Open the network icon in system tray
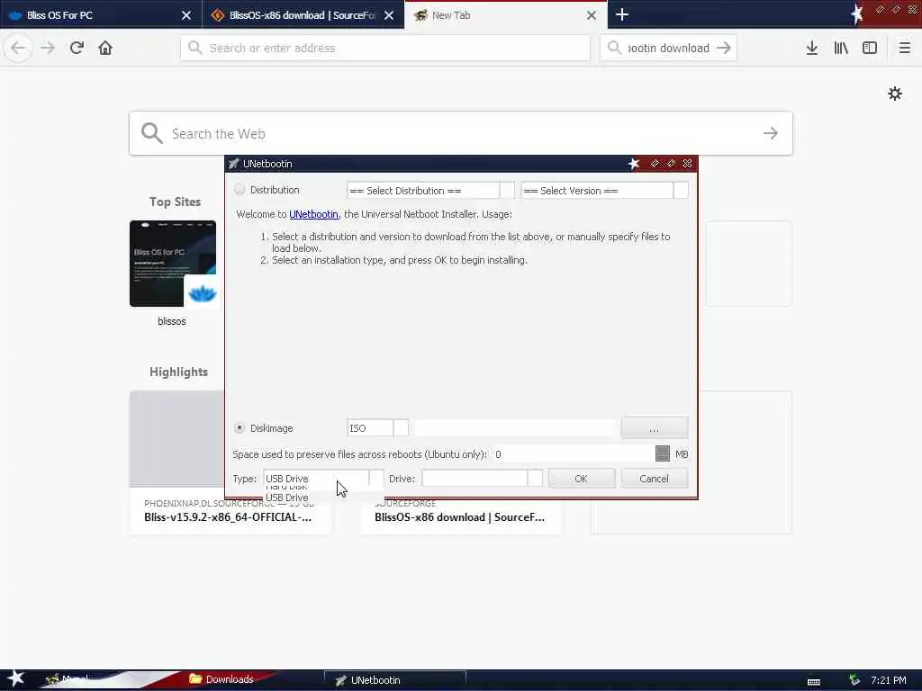922x691 pixels. [x=854, y=680]
